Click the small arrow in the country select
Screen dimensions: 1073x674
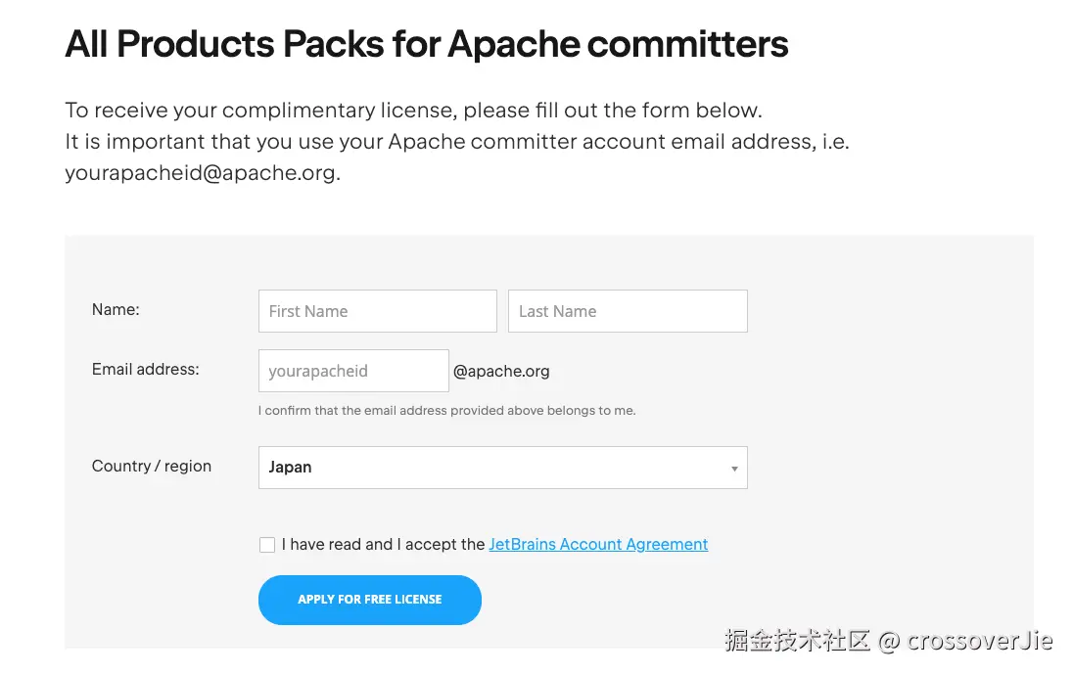[x=734, y=469]
